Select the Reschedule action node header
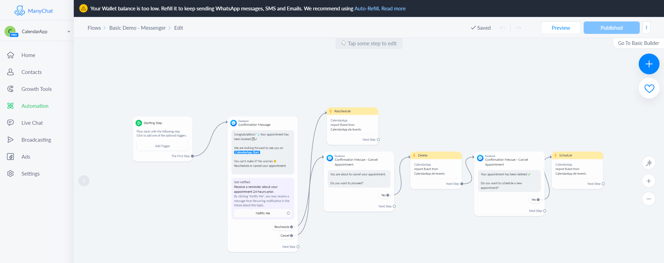Image resolution: width=664 pixels, height=263 pixels. (353, 111)
